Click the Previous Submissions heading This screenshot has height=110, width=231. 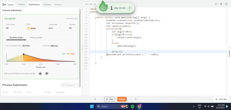(x=15, y=85)
